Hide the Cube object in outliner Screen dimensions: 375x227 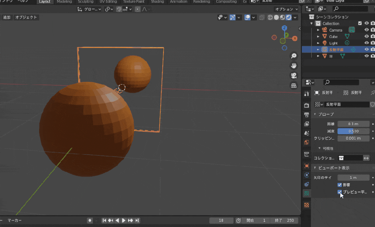pyautogui.click(x=367, y=36)
